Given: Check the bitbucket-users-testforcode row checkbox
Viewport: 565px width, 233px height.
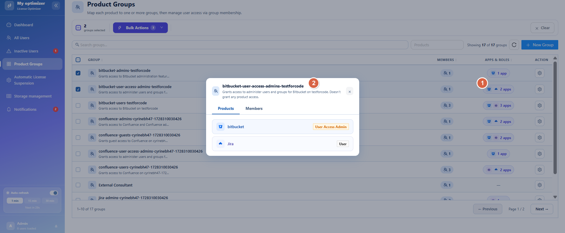Looking at the screenshot, I should 78,105.
